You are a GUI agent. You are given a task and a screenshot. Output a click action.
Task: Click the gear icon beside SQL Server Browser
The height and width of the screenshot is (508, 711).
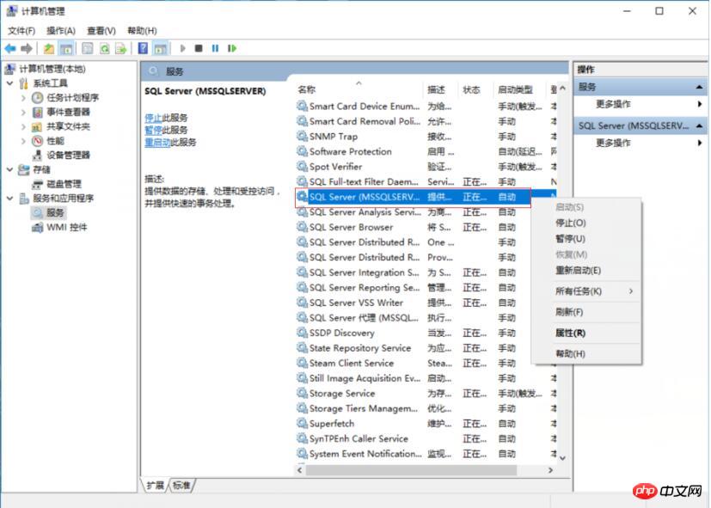pos(302,227)
